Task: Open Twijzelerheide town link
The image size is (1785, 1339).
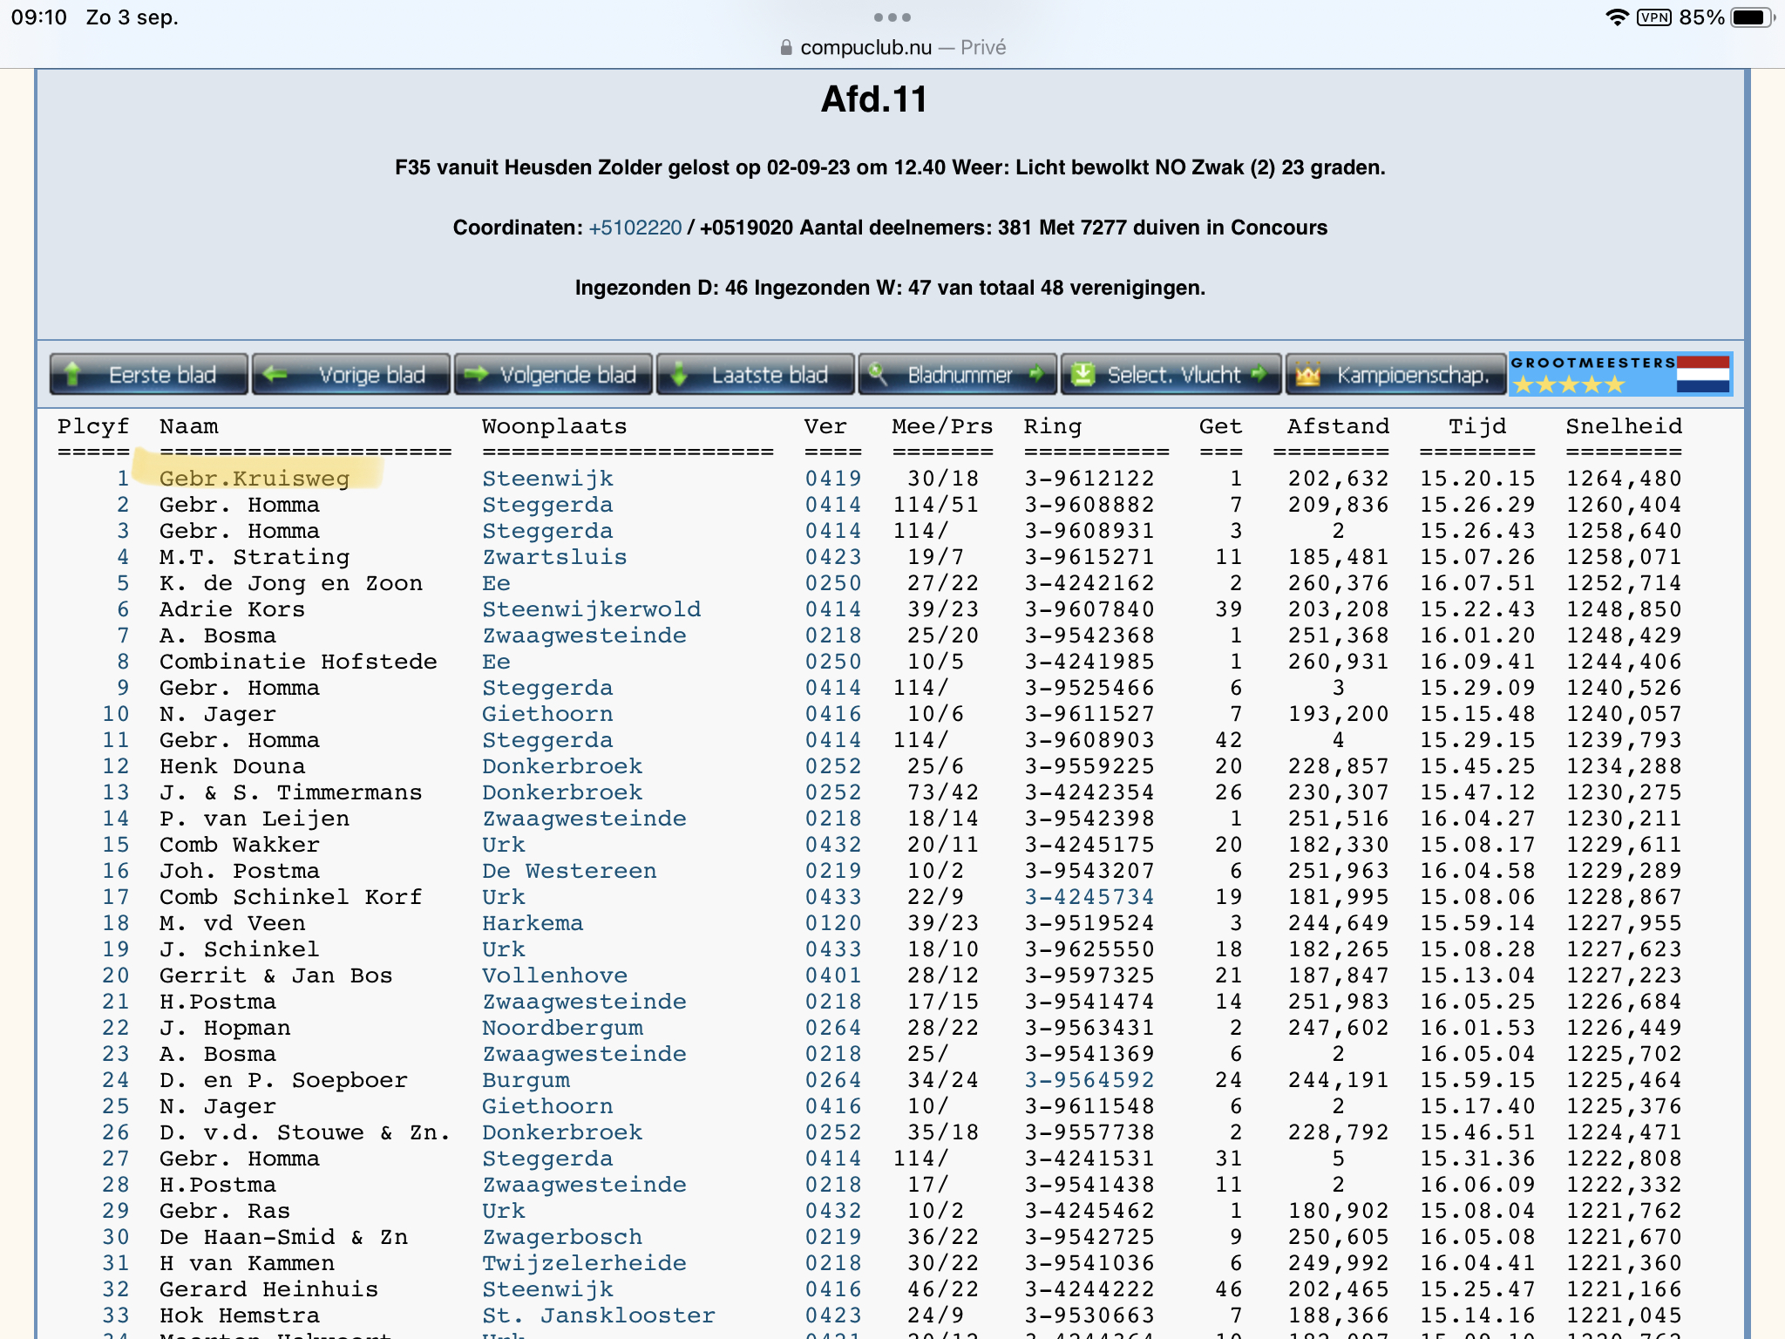Action: coord(585,1263)
